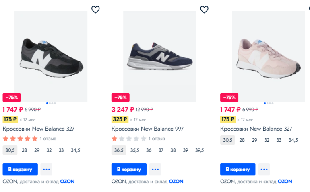Screen dimensions: 310x192
Task: Select size 28 for black New Balance 327
Action: (25, 151)
